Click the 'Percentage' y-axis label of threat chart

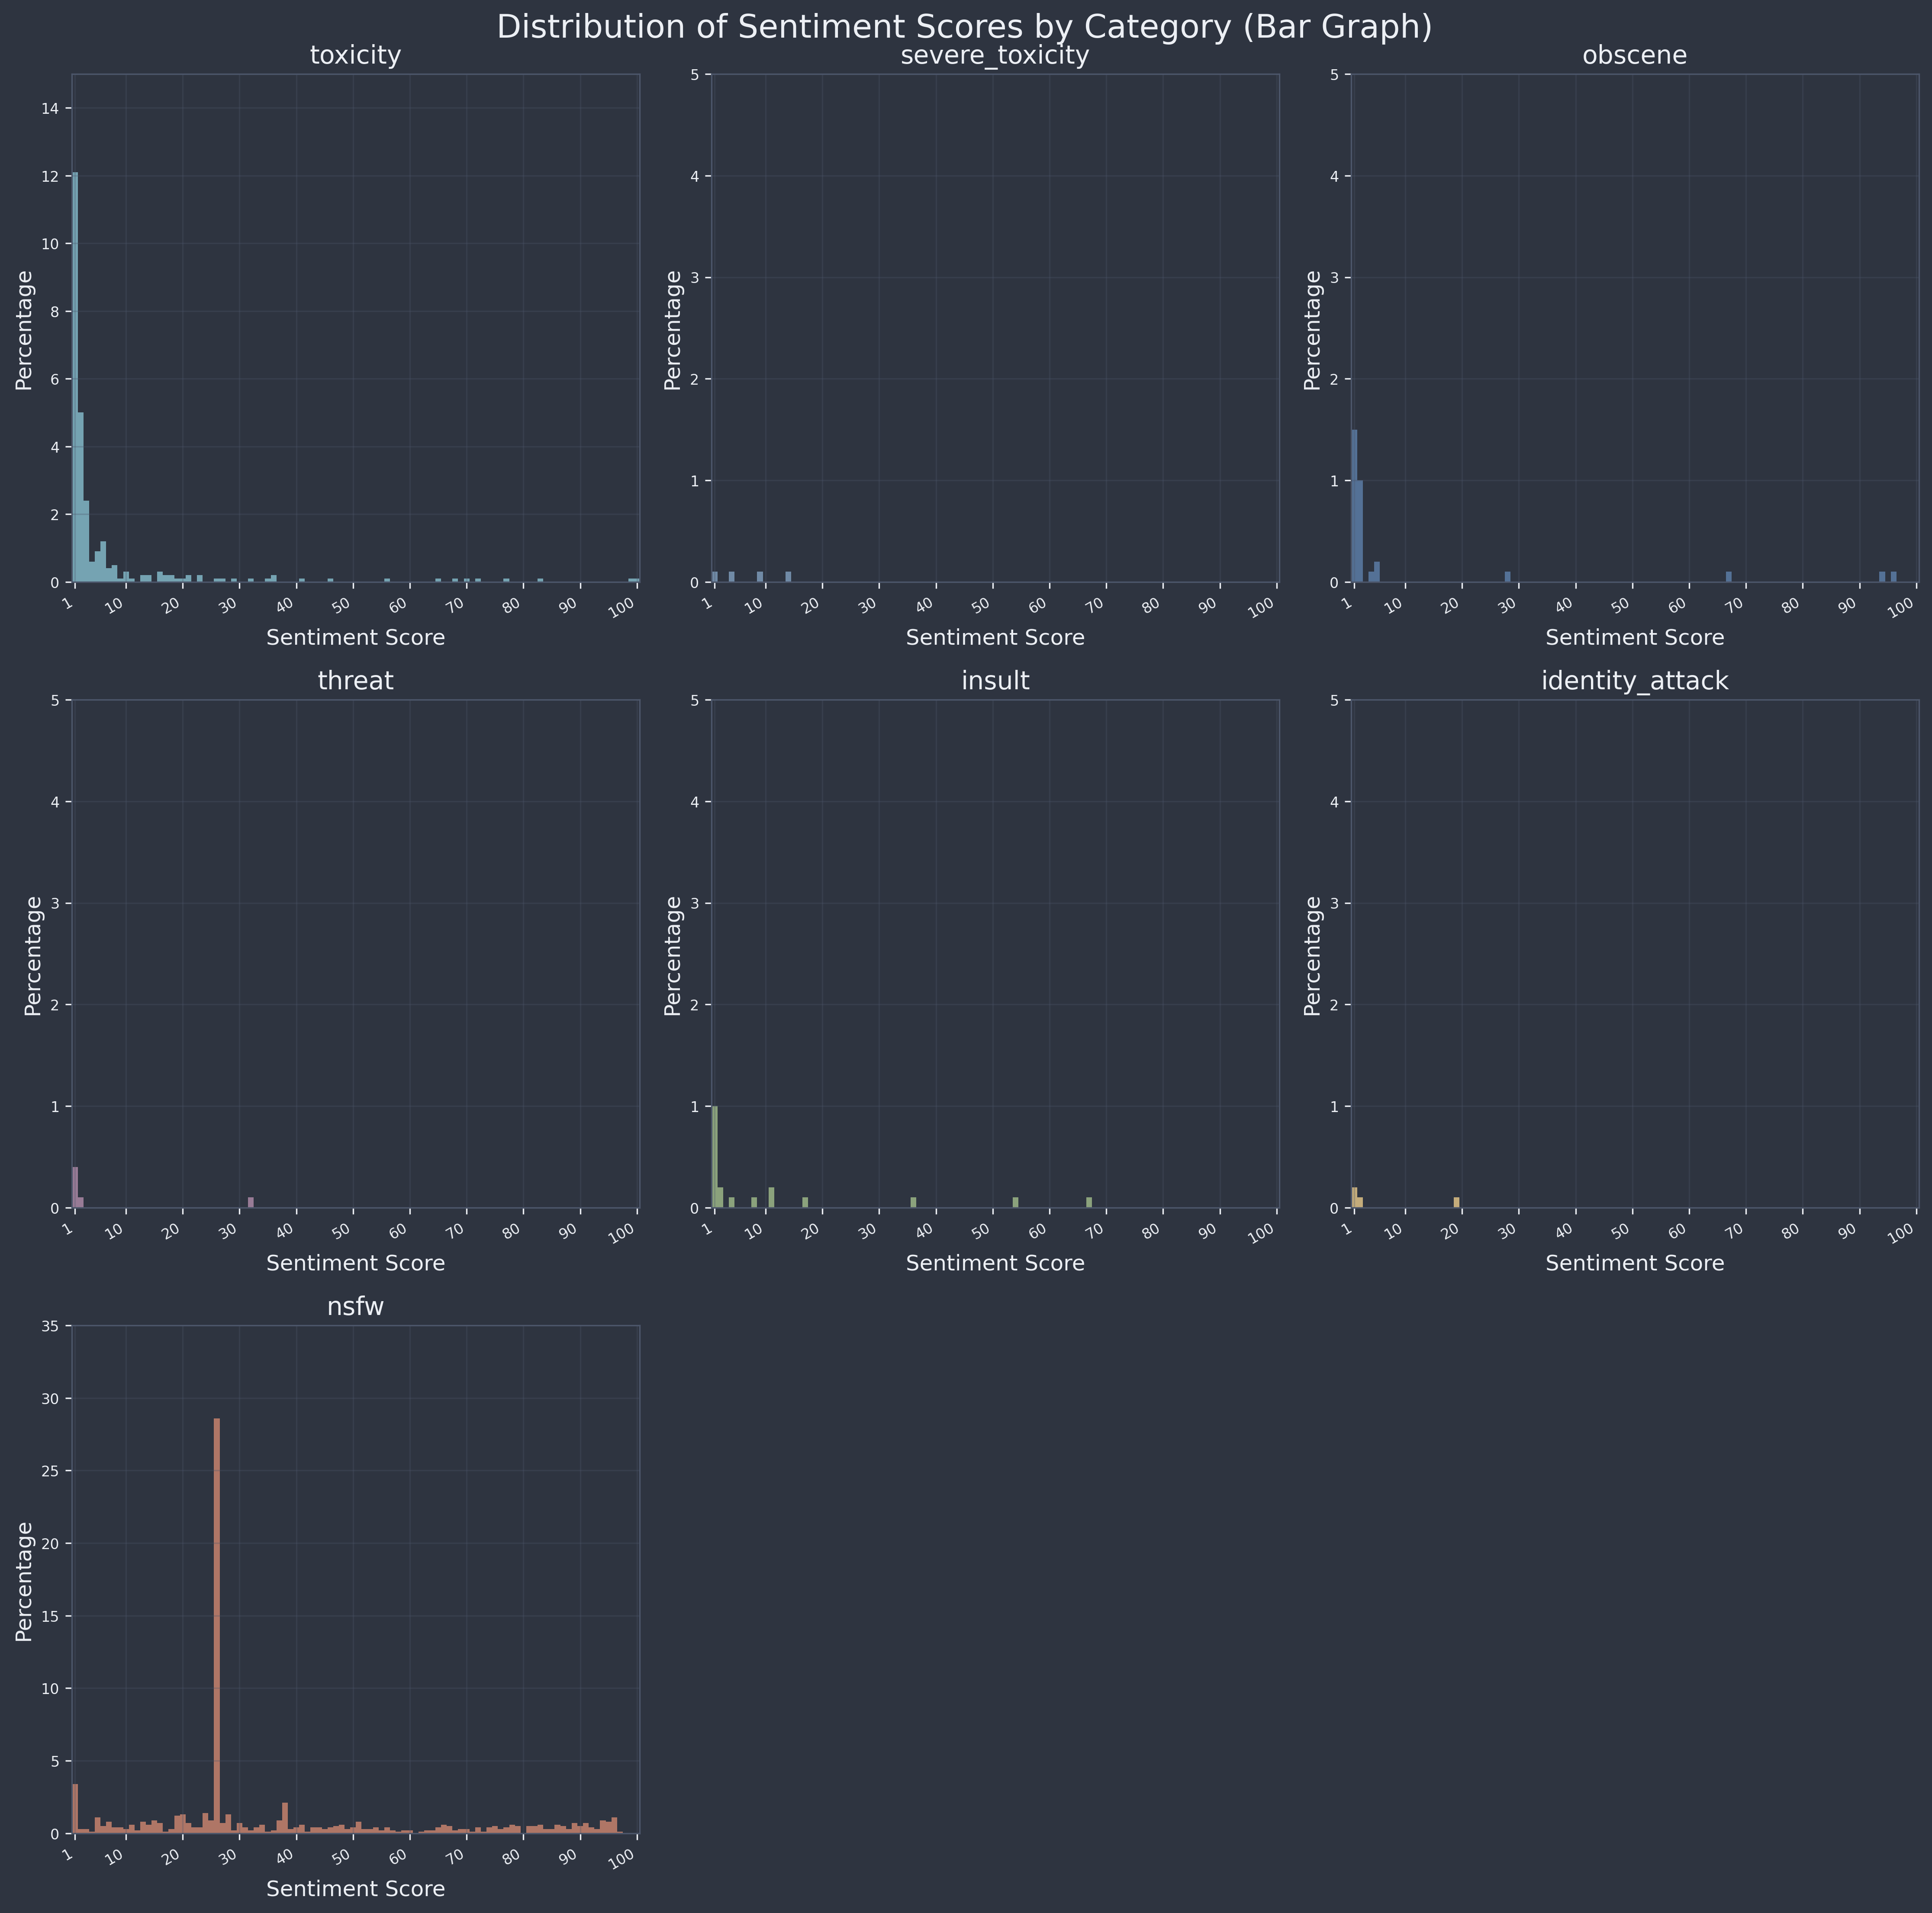33,956
